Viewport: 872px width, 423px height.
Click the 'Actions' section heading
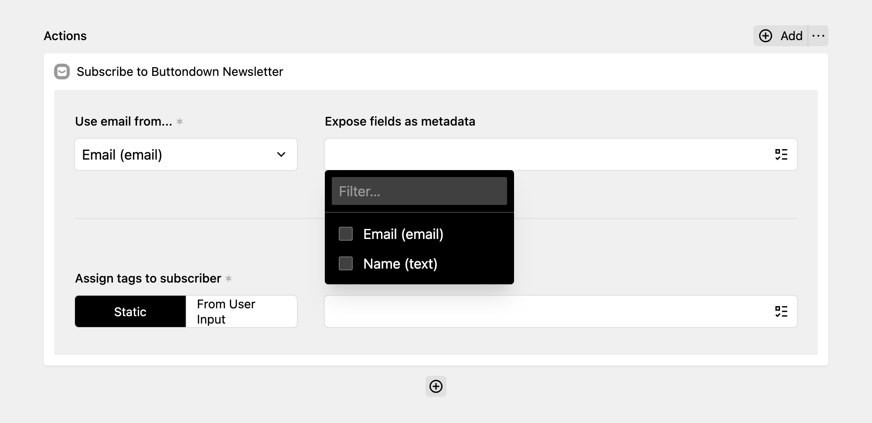pos(65,36)
